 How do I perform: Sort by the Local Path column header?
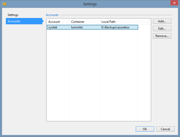click(119, 22)
